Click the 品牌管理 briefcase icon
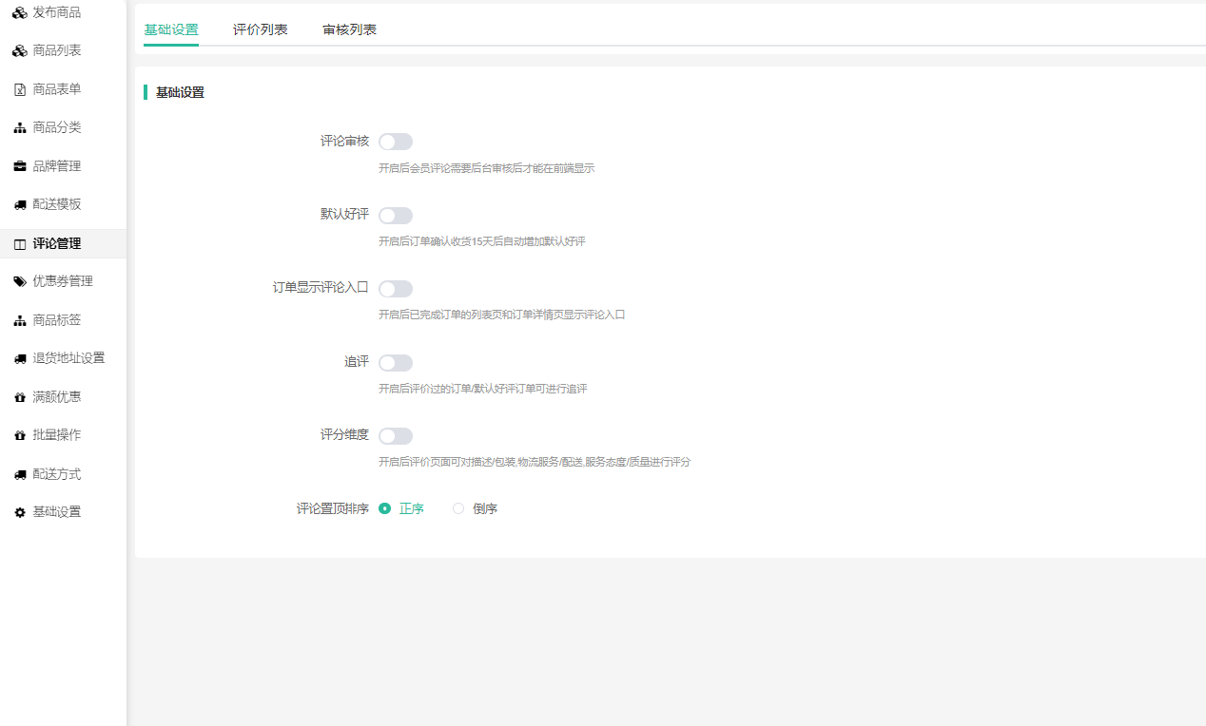 20,166
